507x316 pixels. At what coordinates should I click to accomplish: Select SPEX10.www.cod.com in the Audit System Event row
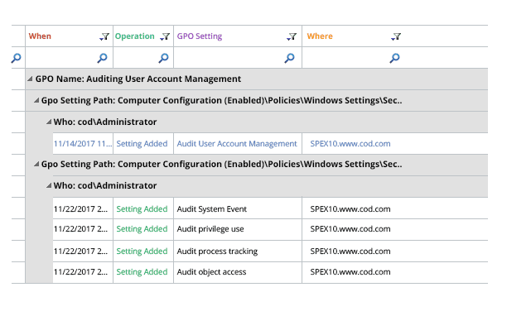tap(350, 208)
